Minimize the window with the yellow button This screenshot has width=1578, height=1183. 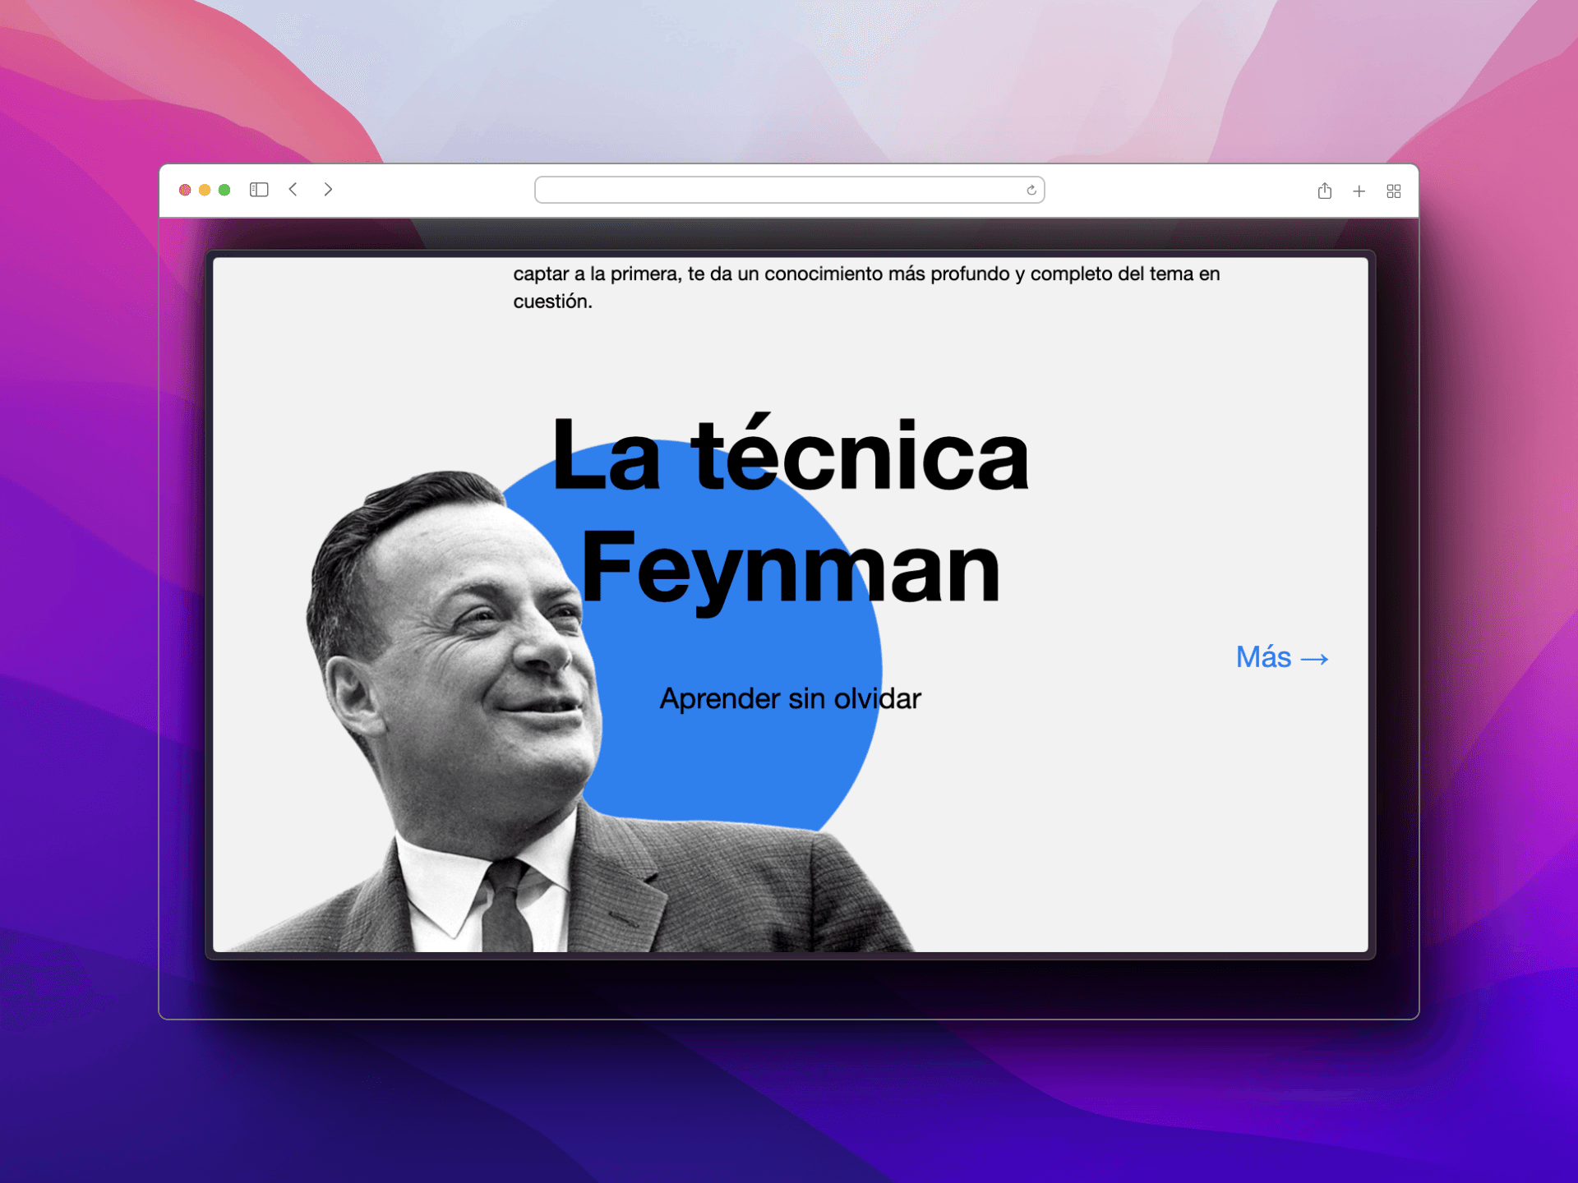pos(205,190)
